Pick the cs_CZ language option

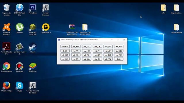pyautogui.click(x=87, y=46)
